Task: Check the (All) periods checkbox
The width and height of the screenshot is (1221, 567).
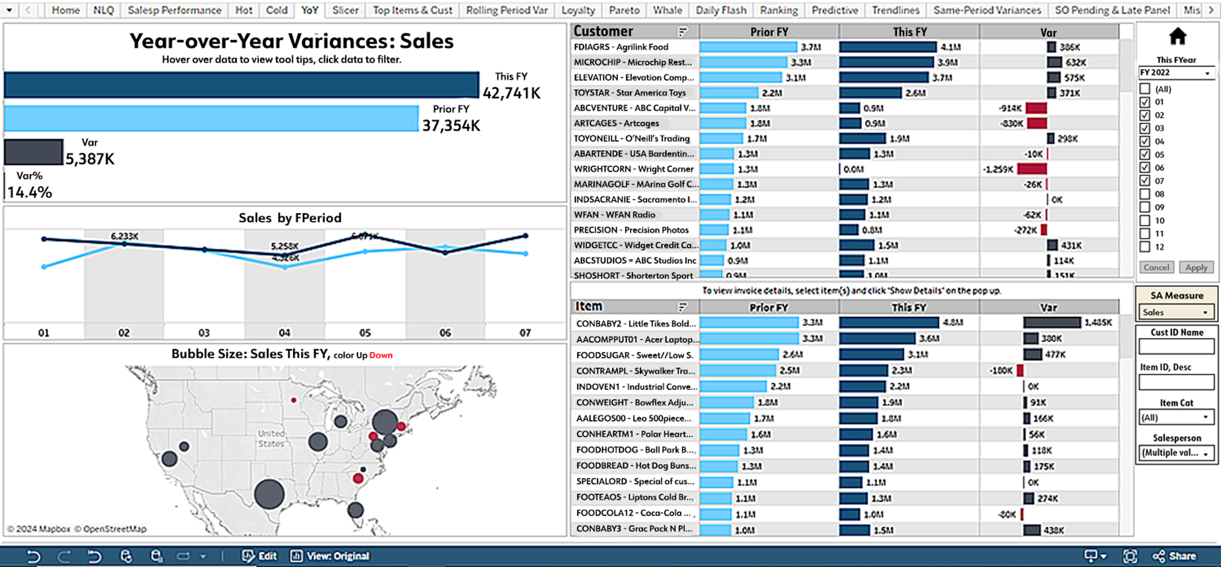Action: click(x=1145, y=89)
